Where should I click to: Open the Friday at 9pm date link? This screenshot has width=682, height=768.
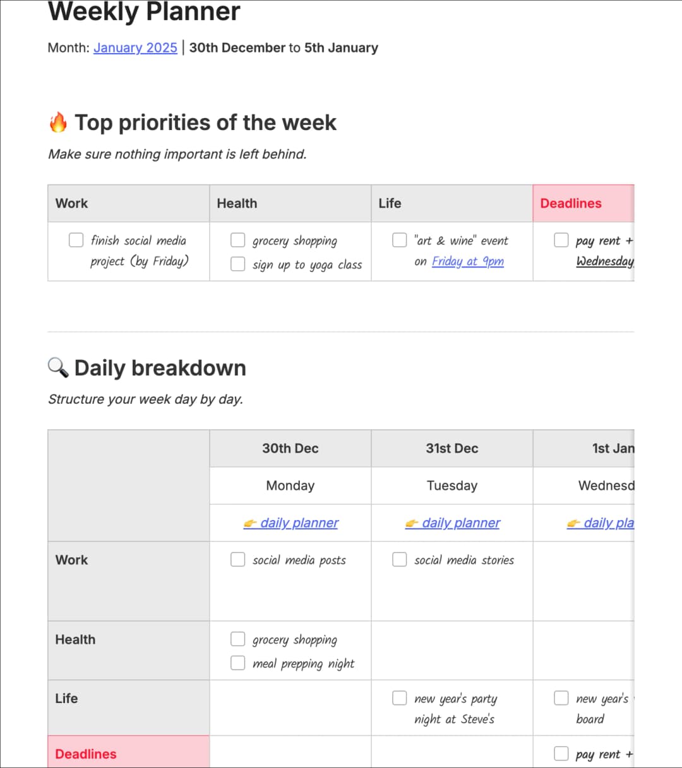468,261
